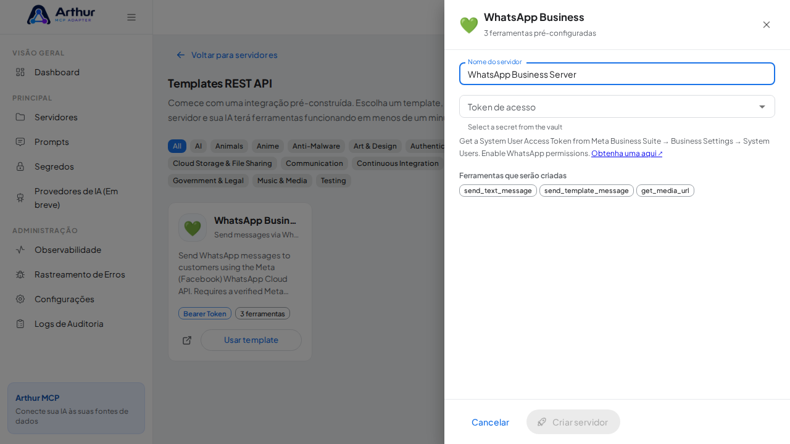The height and width of the screenshot is (444, 790).
Task: Select the Testing filter chip
Action: click(333, 181)
